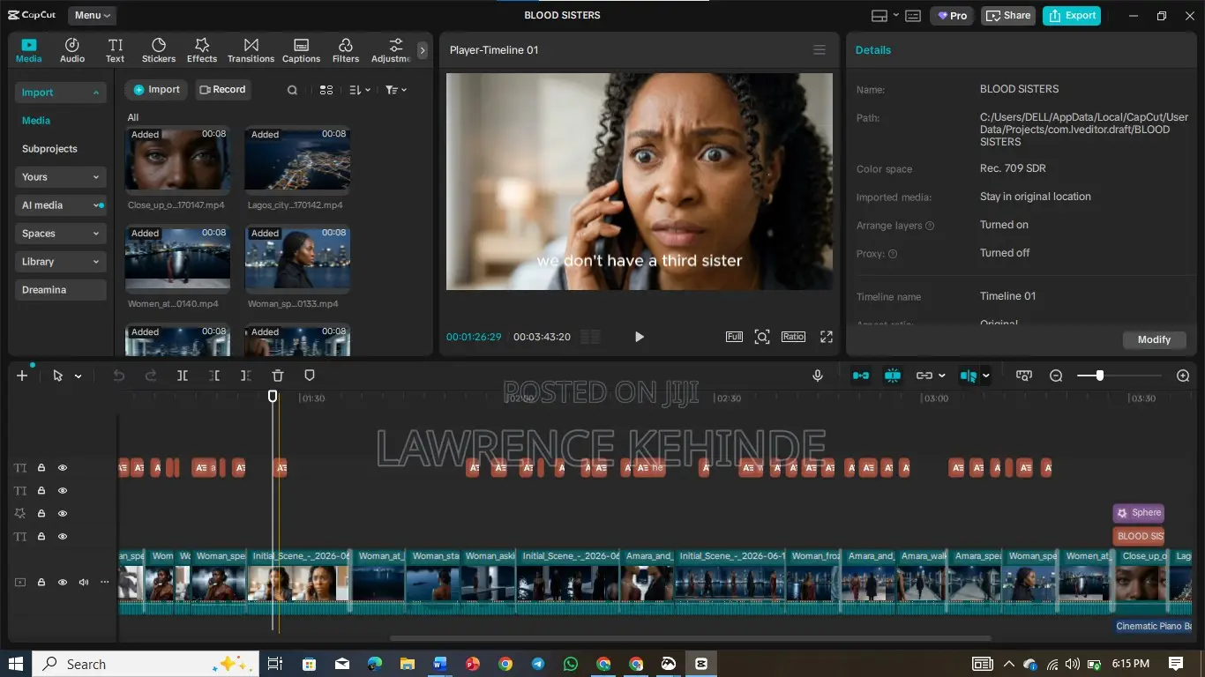Switch to the Transitions tab

(x=251, y=50)
